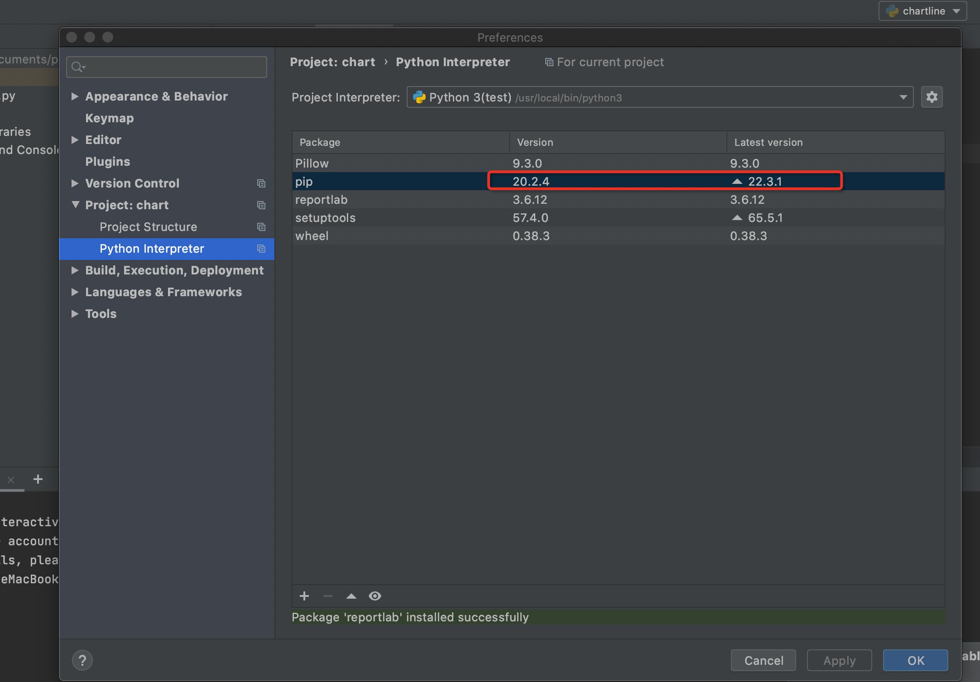This screenshot has width=980, height=682.
Task: Click the copy icon beside Version Control
Action: click(x=261, y=183)
